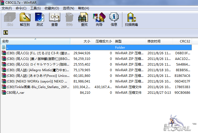Click size value 60,181,860
The height and width of the screenshot is (133, 198).
pos(82,76)
